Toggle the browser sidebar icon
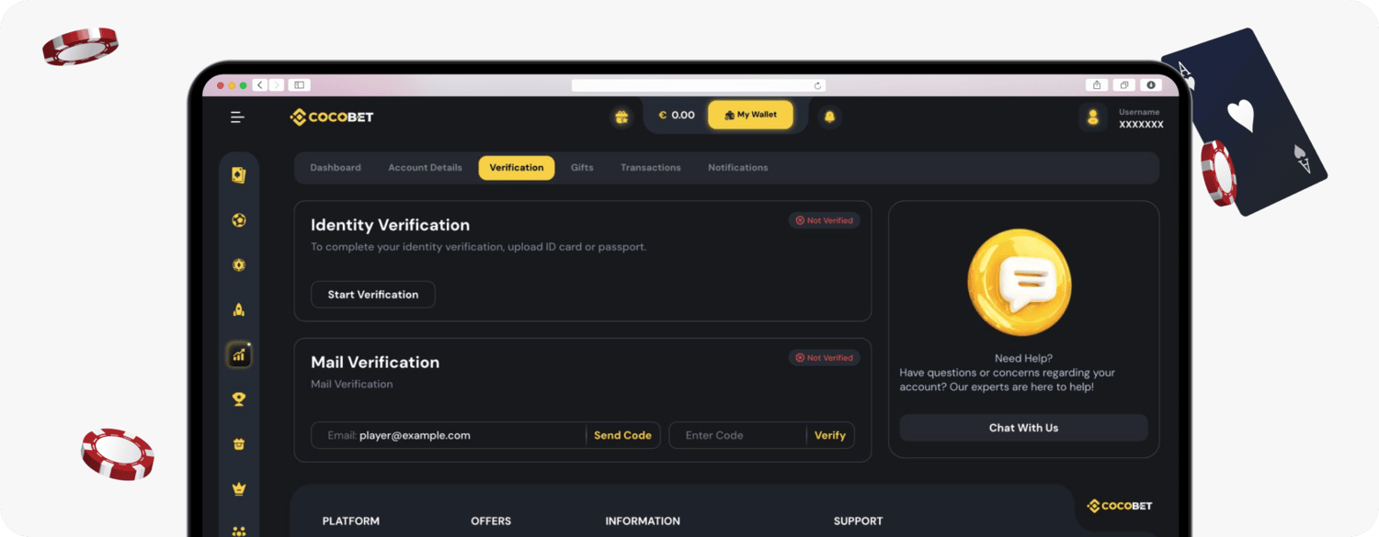Image resolution: width=1379 pixels, height=537 pixels. point(299,84)
